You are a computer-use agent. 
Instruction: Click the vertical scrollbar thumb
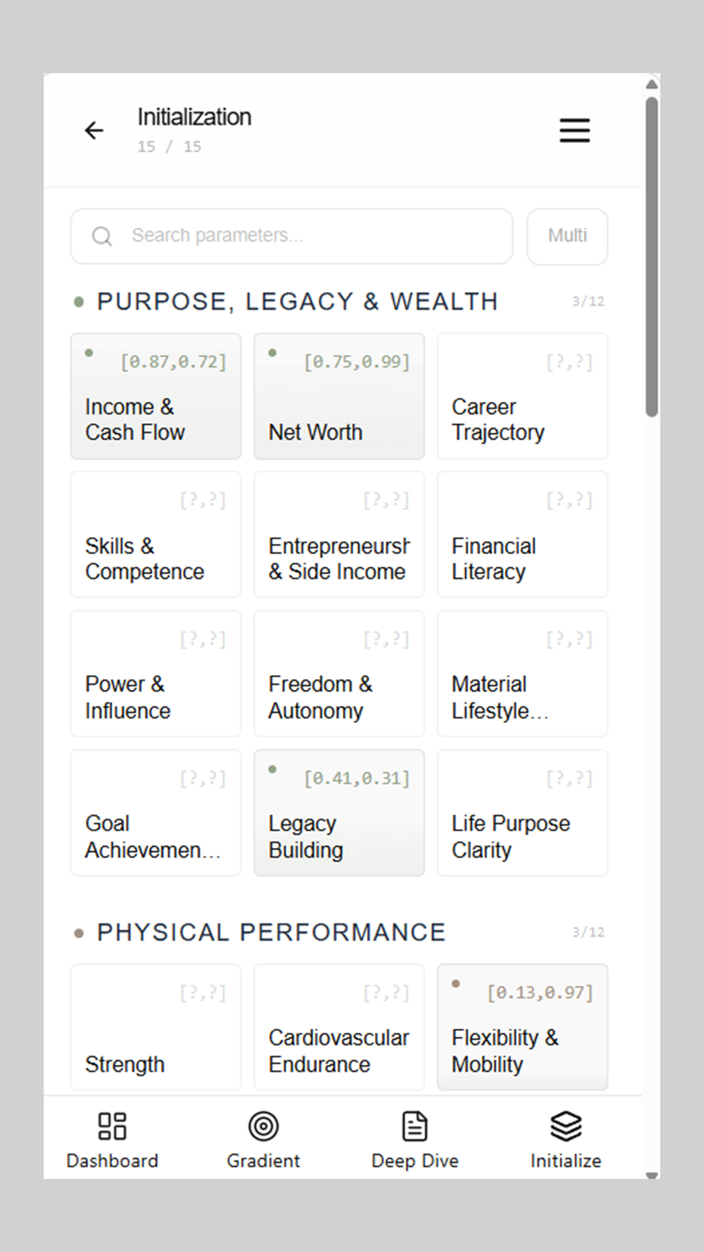click(x=652, y=256)
